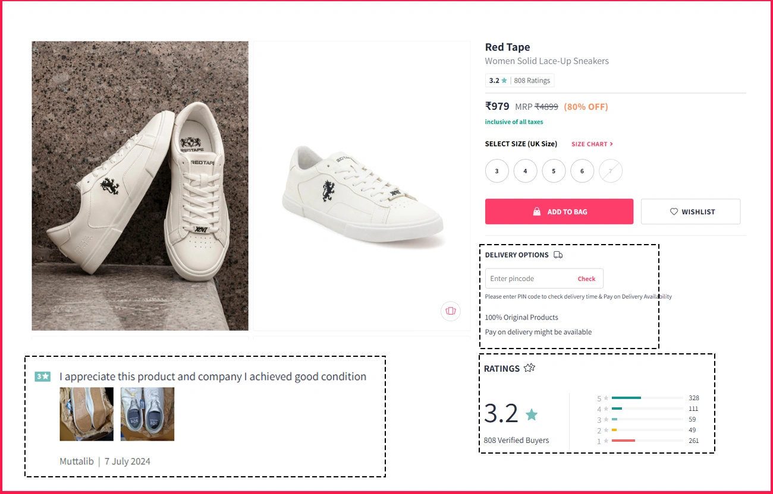Viewport: 773px width, 494px height.
Task: Click the star in 3.2 ratings badge
Action: pyautogui.click(x=504, y=81)
